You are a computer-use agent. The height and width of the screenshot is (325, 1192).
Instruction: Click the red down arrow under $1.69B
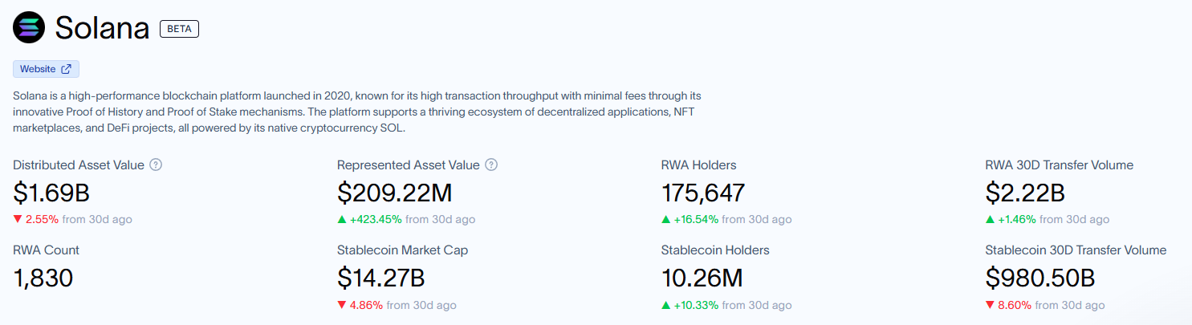pyautogui.click(x=18, y=219)
